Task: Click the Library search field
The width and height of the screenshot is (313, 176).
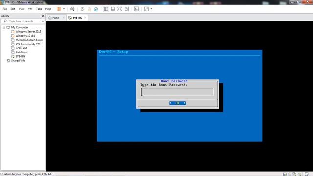Action: coord(23,21)
